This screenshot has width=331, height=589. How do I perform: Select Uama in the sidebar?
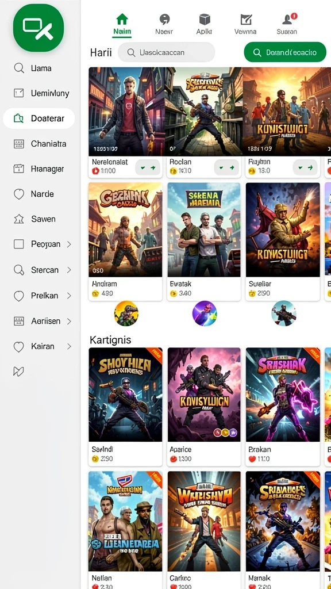[39, 68]
